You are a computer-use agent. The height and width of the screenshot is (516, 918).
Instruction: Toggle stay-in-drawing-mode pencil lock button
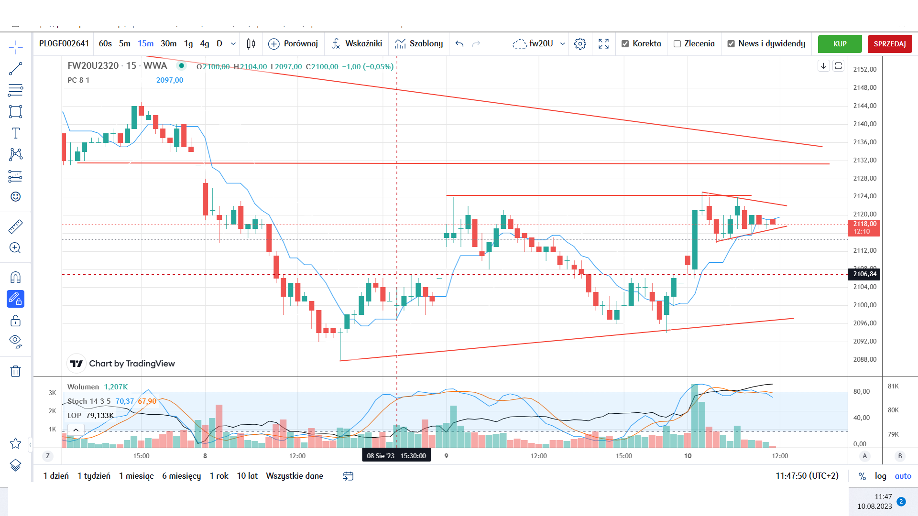click(x=15, y=299)
